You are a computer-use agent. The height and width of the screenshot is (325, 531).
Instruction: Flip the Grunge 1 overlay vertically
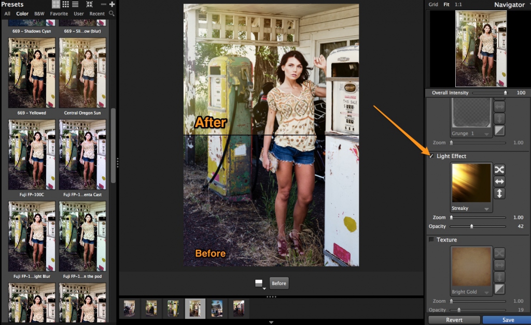click(x=499, y=119)
